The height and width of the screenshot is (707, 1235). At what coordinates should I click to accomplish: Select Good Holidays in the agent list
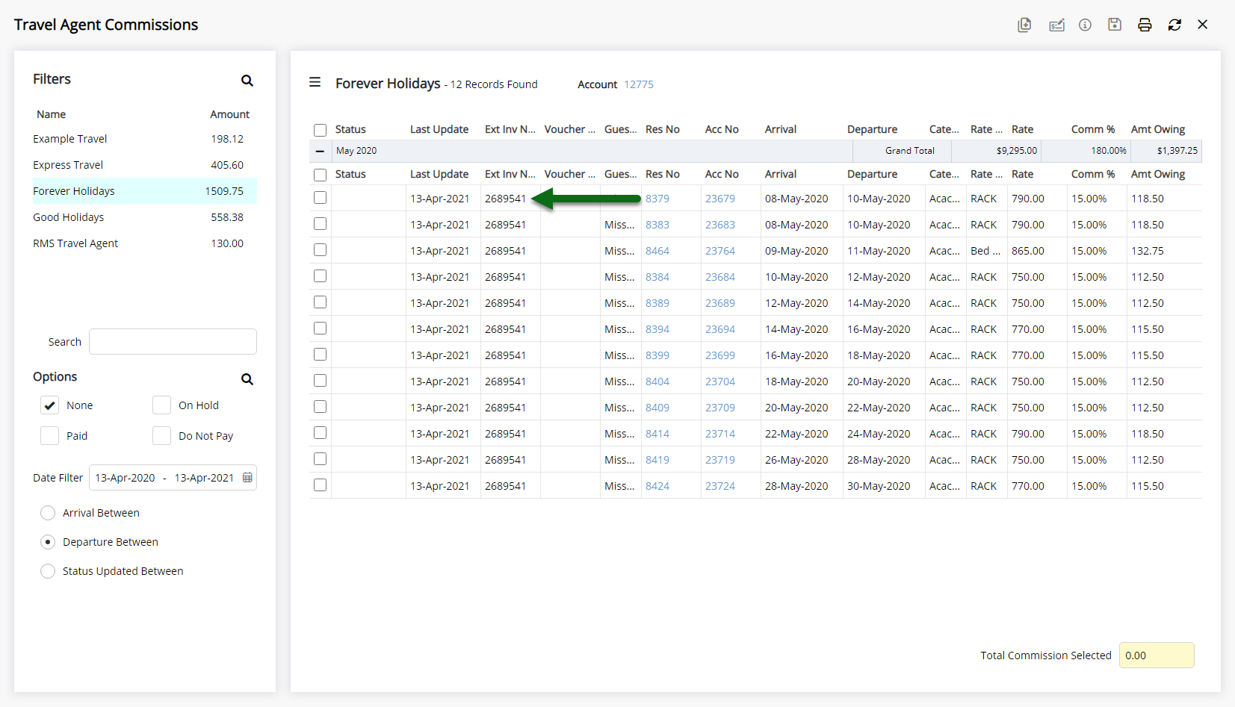(x=145, y=217)
